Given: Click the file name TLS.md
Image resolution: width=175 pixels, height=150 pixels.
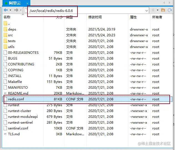Looking at the screenshot, I should point(14,134).
